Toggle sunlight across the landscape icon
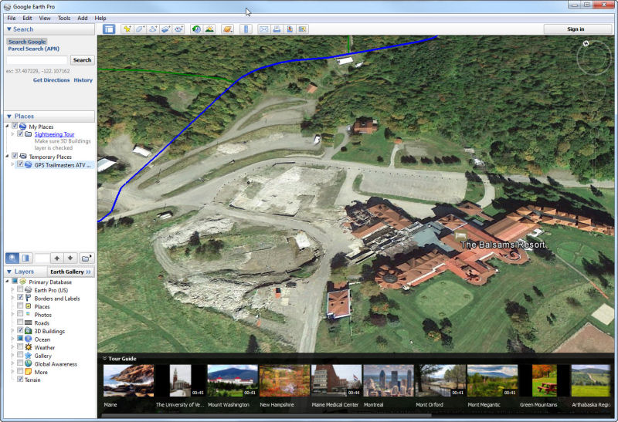The width and height of the screenshot is (618, 422). [x=209, y=29]
